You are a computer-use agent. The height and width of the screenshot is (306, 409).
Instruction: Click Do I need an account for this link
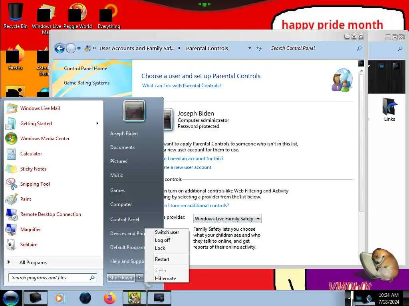tap(193, 159)
